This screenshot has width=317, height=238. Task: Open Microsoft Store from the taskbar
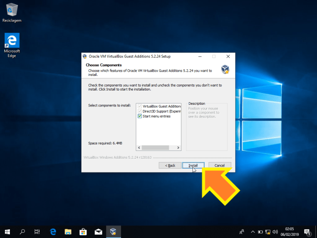click(84, 232)
